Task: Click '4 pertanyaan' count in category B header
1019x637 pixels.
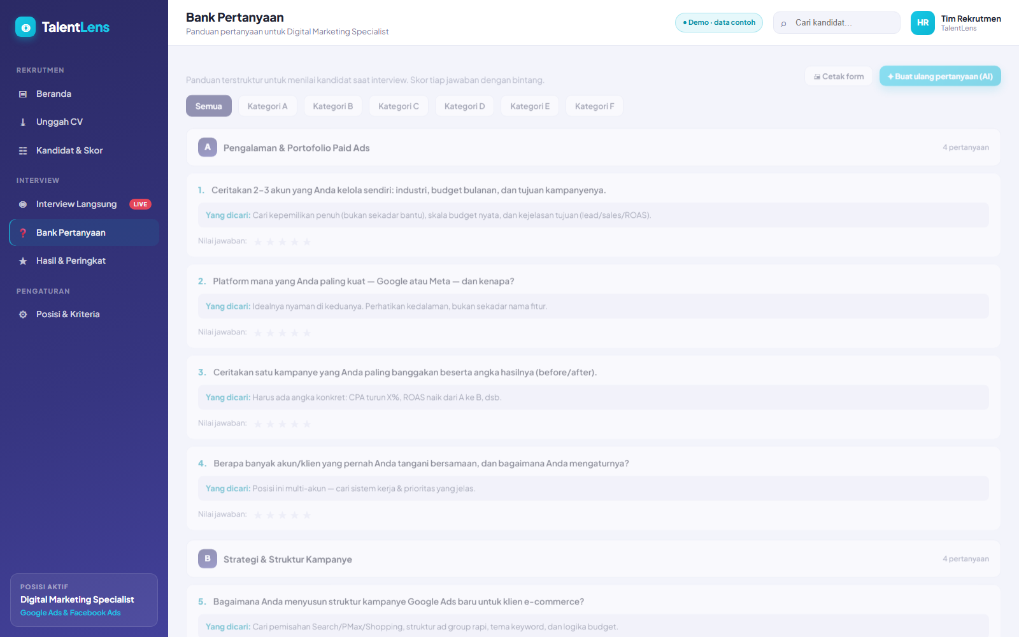Action: coord(966,559)
